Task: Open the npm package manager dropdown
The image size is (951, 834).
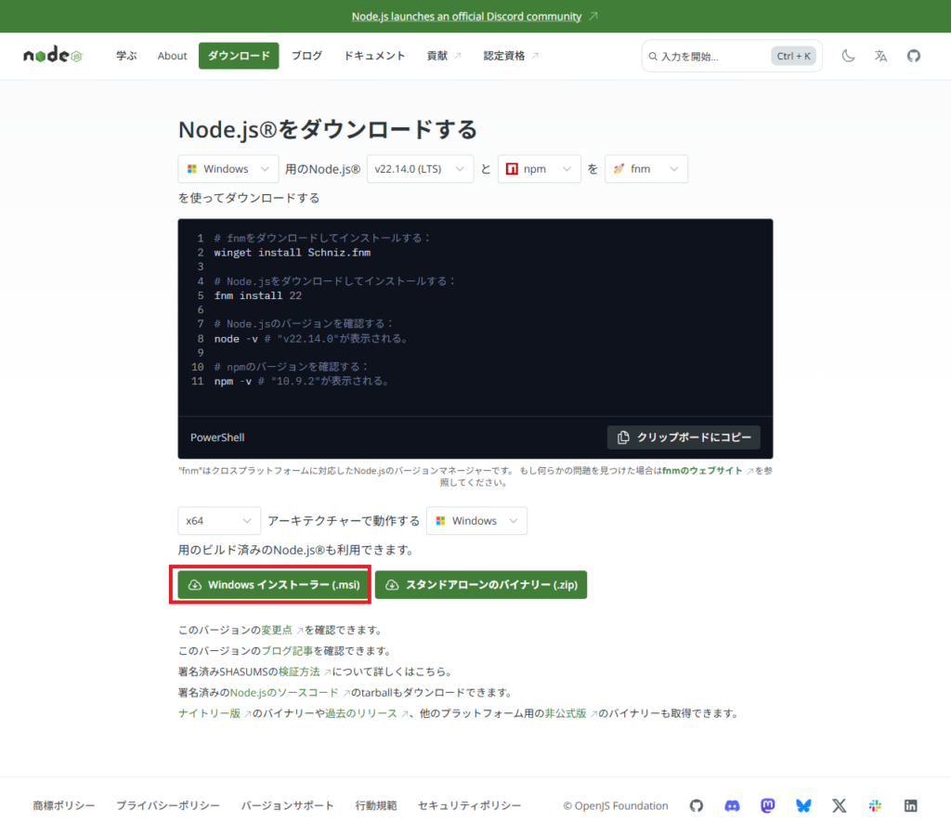Action: (540, 169)
